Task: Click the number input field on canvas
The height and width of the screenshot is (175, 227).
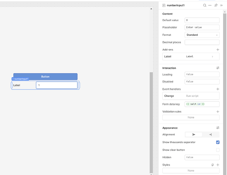Action: pos(57,85)
